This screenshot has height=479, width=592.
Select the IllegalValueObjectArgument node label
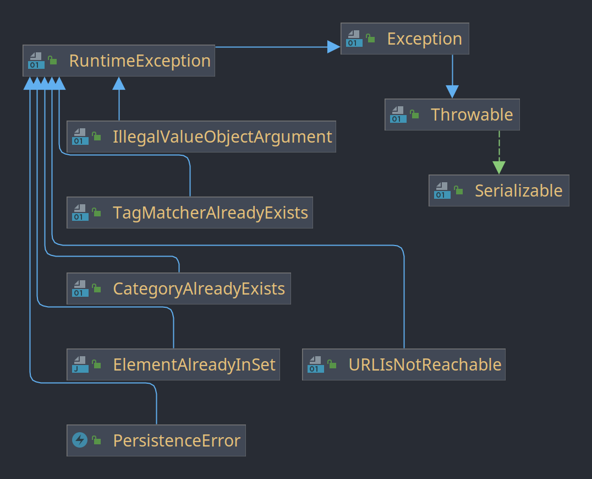coord(222,137)
